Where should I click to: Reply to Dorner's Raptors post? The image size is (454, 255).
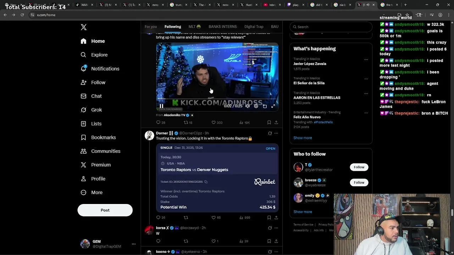(x=158, y=217)
